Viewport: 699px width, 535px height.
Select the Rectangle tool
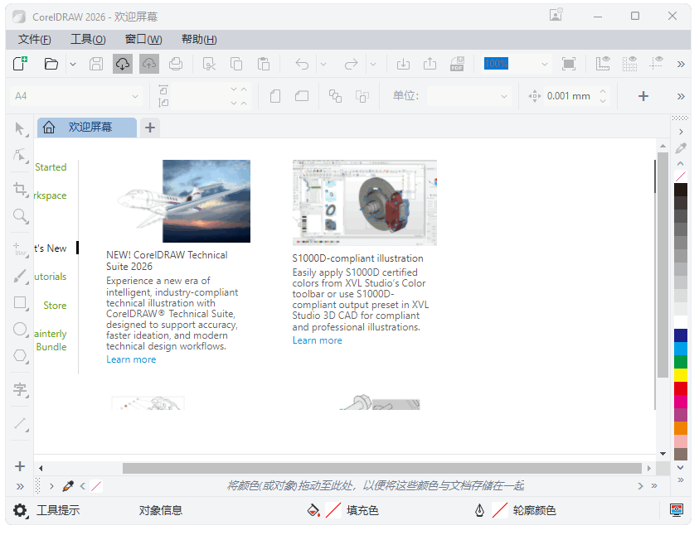point(21,303)
